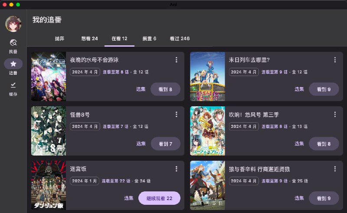Open more options for 狼与香辛料
347x213 pixels.
tap(335, 168)
